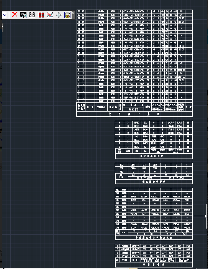Choose the Array tool with four red squares

[x=41, y=15]
